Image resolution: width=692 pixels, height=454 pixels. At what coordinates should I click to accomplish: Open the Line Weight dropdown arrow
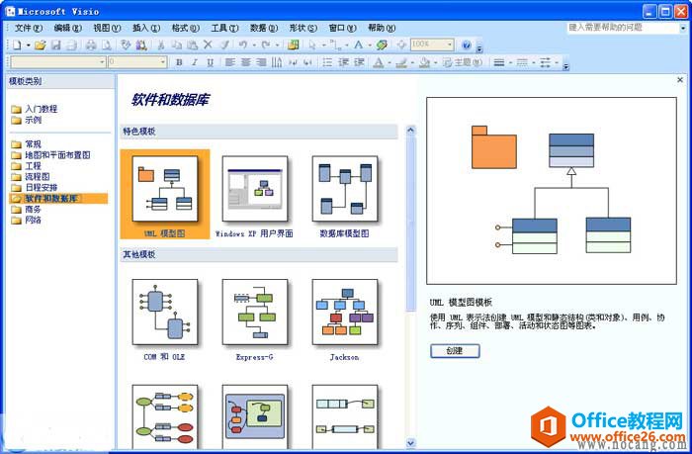point(511,62)
